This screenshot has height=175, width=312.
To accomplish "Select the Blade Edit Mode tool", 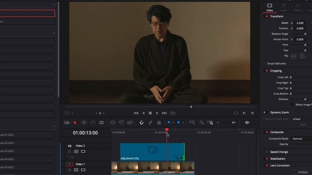I will (101, 122).
